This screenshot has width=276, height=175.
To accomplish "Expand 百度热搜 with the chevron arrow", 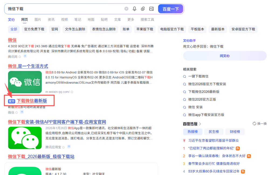I will 200,124.
